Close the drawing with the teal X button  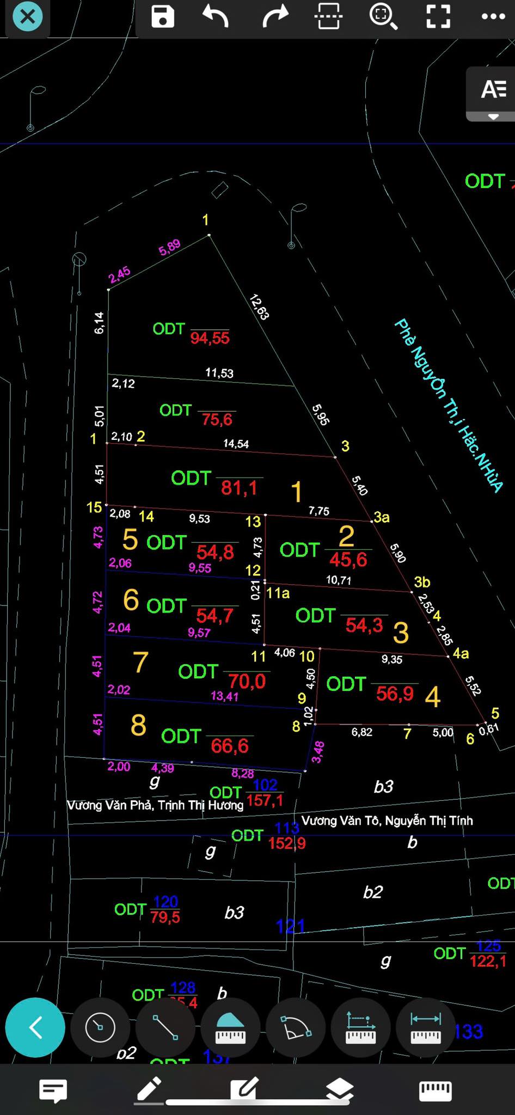click(27, 17)
